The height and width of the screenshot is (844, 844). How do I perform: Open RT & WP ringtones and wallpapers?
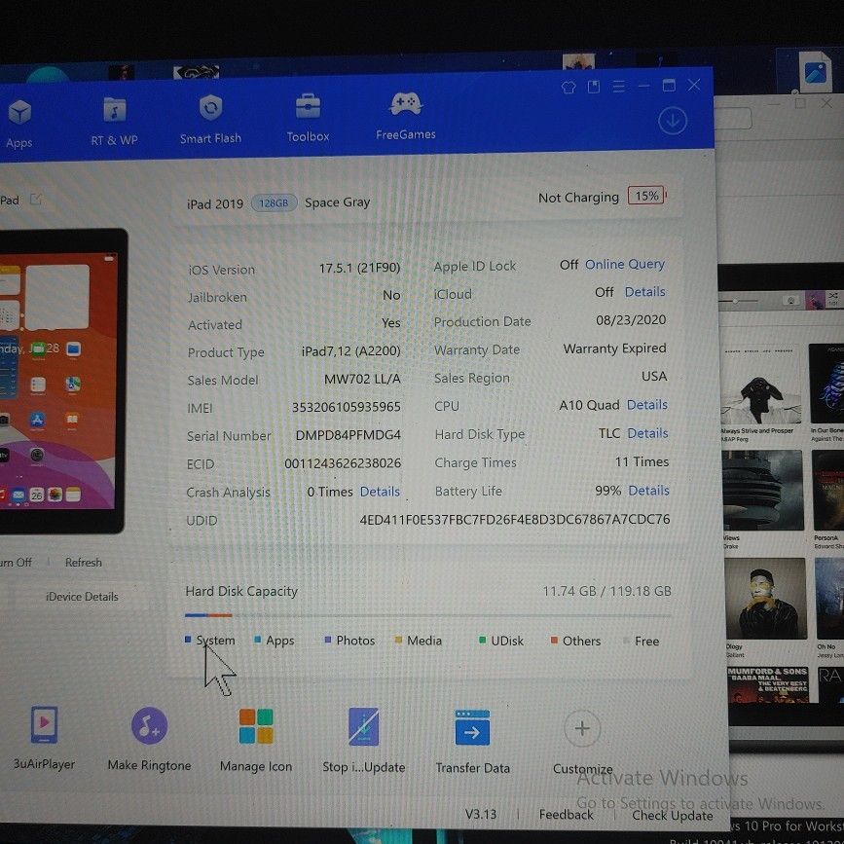pos(114,122)
